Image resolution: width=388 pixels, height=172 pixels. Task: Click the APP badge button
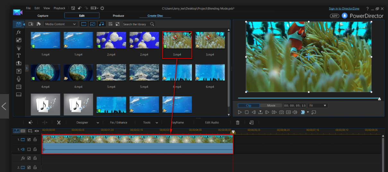334,16
